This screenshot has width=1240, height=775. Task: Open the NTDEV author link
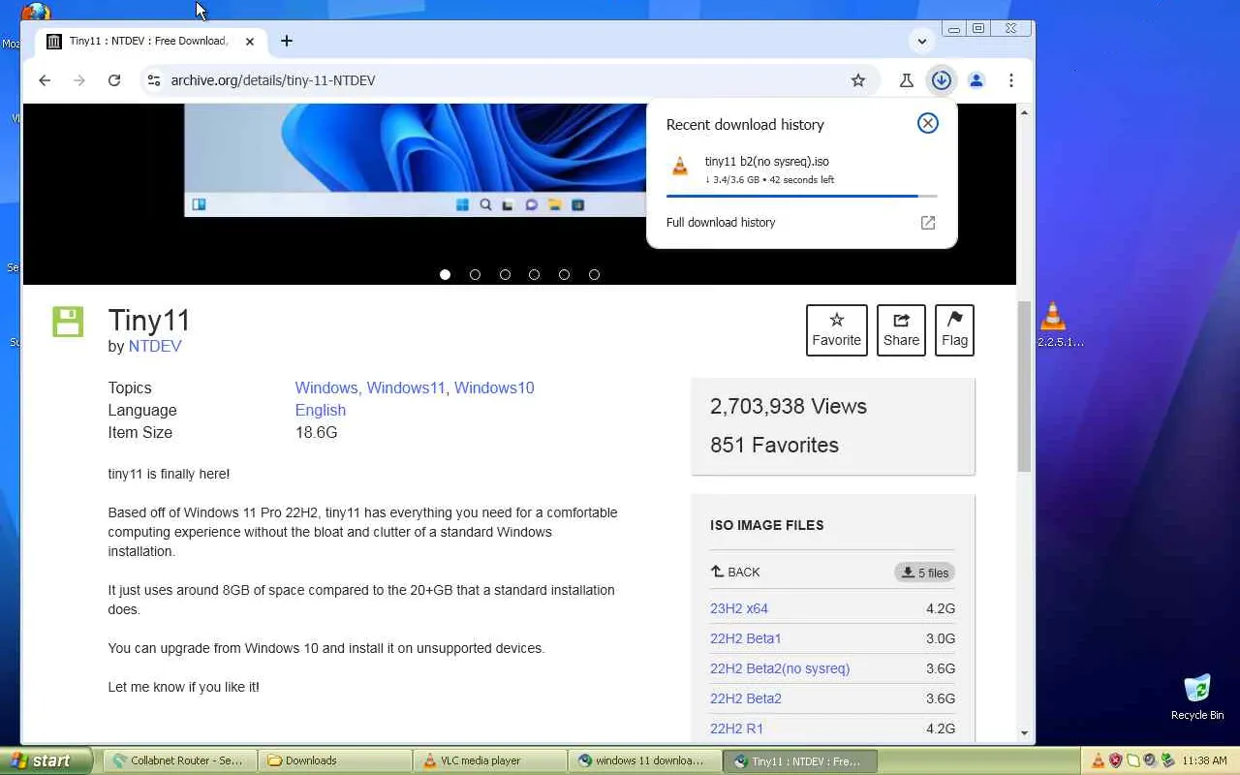pyautogui.click(x=155, y=346)
